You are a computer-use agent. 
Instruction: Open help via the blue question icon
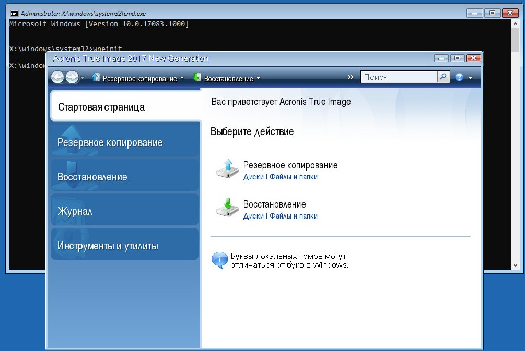(459, 77)
